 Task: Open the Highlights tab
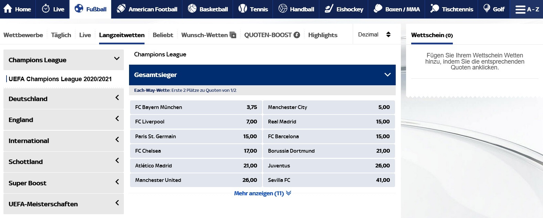click(323, 35)
